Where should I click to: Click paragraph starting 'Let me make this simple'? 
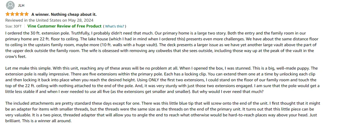[x=162, y=80]
